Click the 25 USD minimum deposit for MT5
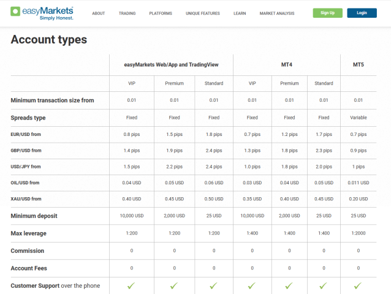391x294 pixels. click(x=359, y=216)
